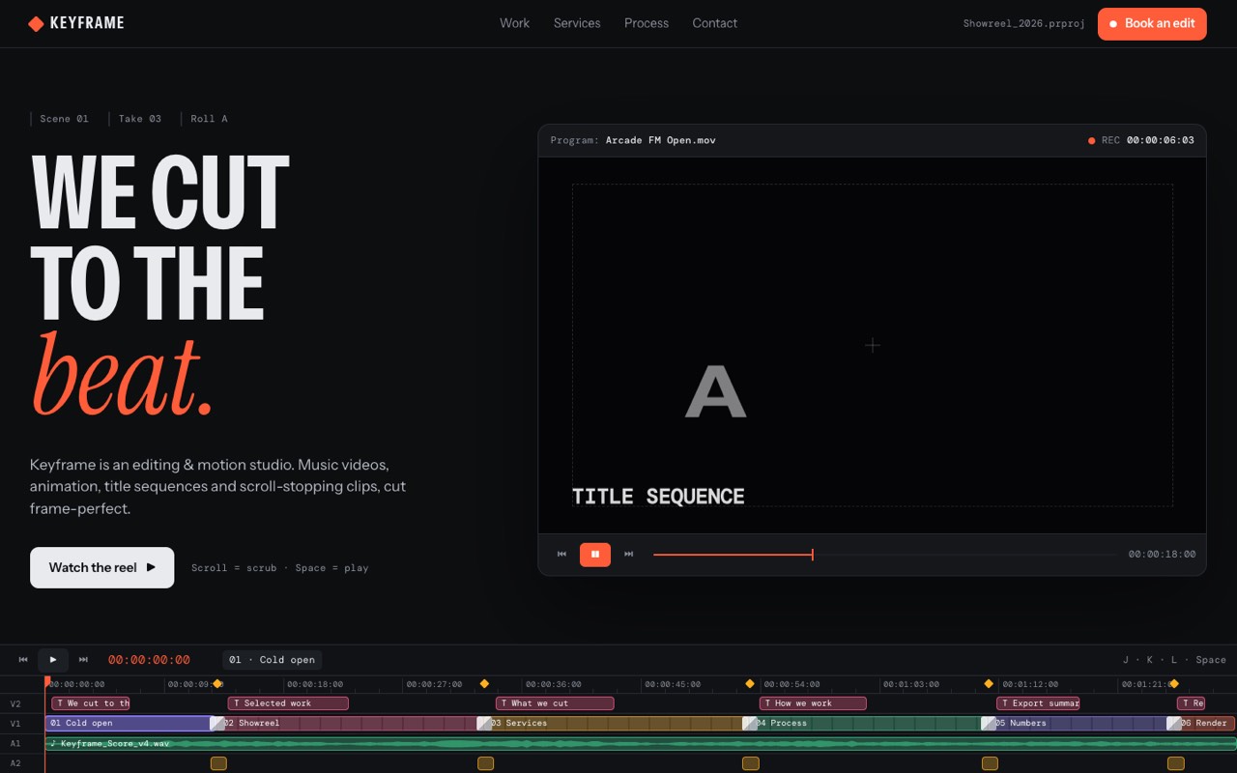Click the Showreel_2026.prproj file name
1237x773 pixels.
point(1023,23)
